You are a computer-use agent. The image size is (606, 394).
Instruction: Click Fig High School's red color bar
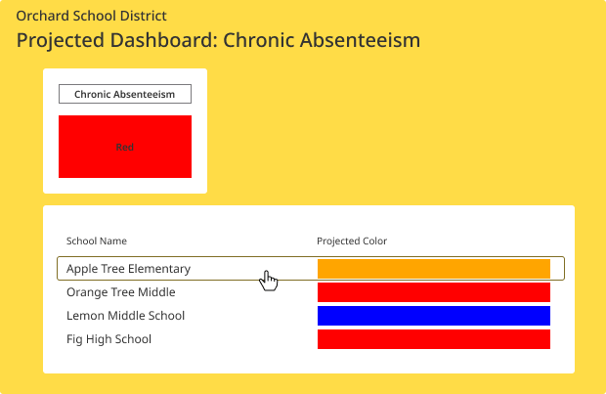click(434, 339)
